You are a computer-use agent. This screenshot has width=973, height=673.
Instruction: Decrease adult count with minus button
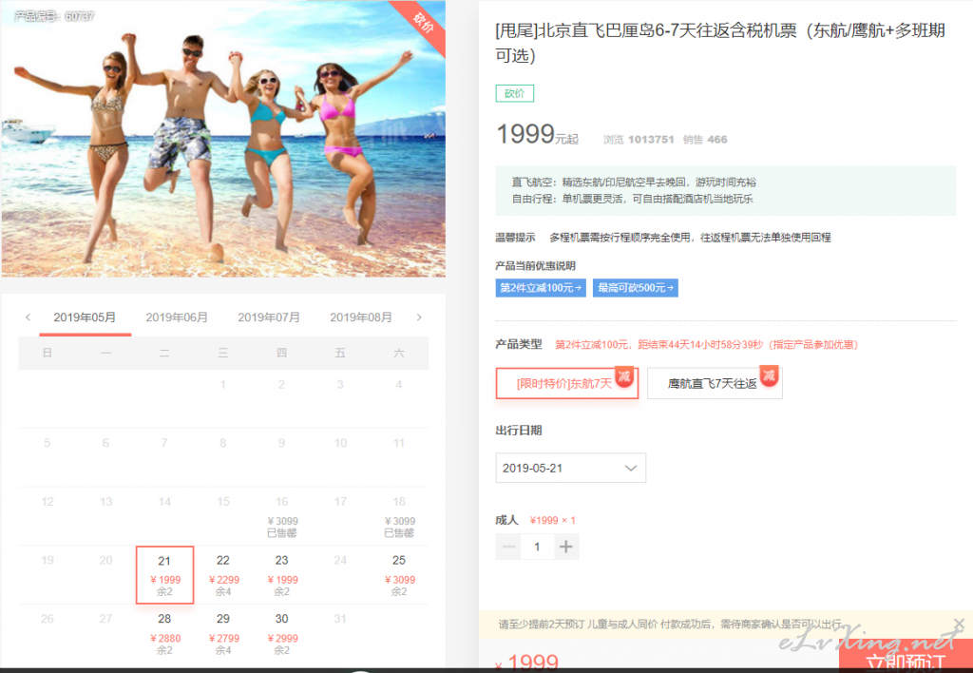pos(509,547)
